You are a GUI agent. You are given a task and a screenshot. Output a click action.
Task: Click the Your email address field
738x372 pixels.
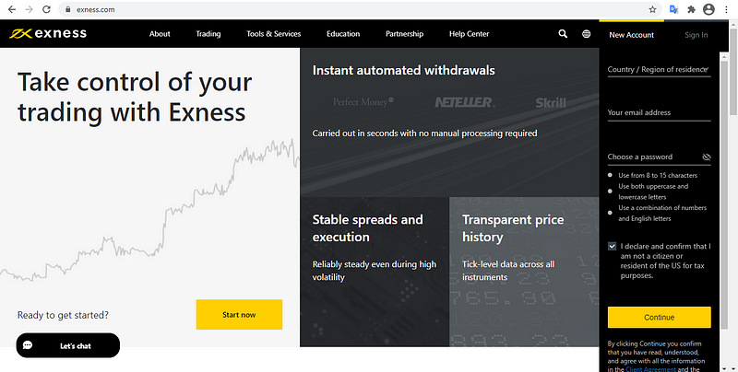[659, 112]
